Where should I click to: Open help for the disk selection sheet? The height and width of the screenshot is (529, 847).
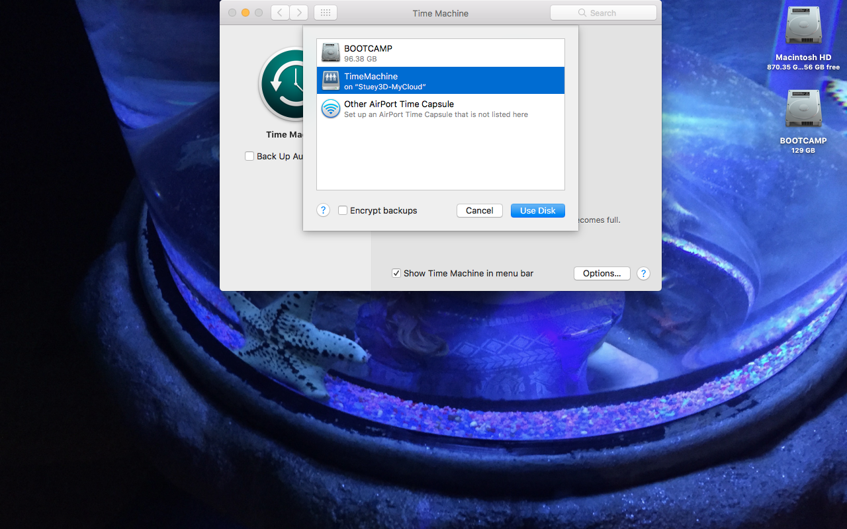pyautogui.click(x=323, y=210)
